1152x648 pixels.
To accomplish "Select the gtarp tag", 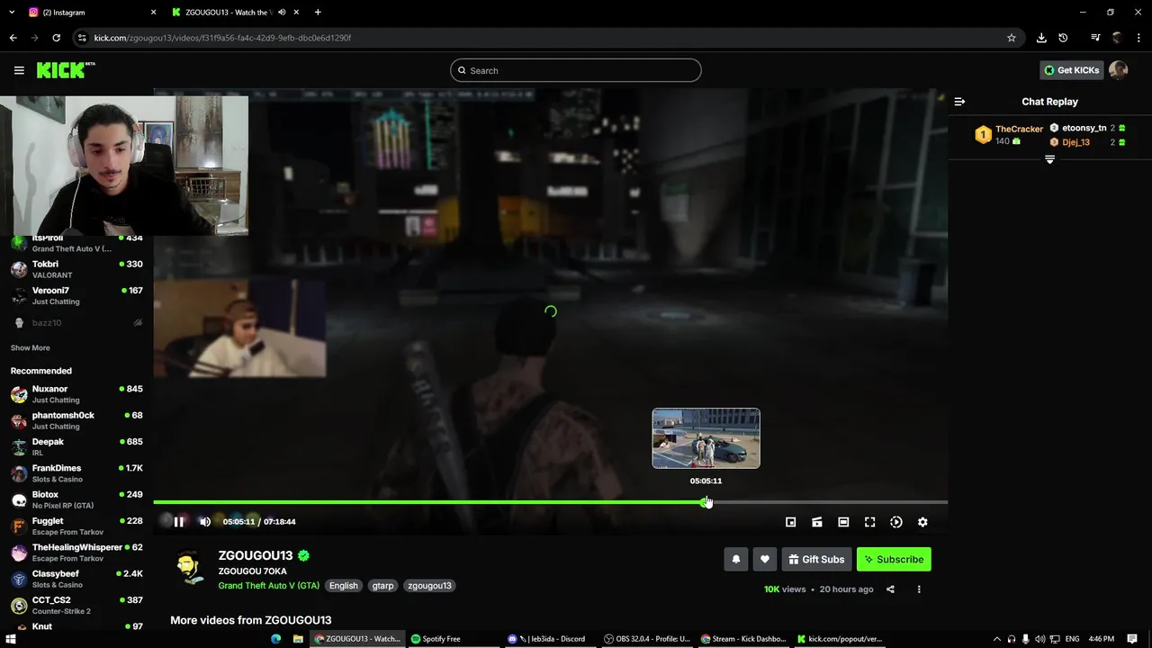I will click(382, 585).
